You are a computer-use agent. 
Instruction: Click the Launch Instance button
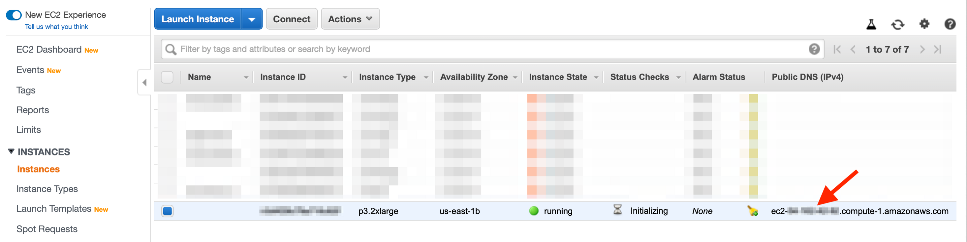tap(198, 19)
